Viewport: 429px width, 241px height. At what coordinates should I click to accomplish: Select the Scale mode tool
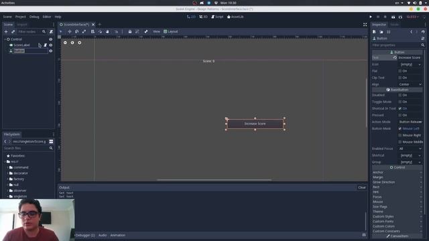pyautogui.click(x=84, y=31)
